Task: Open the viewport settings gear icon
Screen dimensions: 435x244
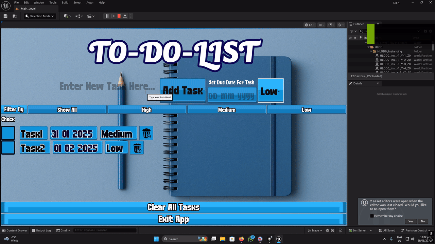Action: tap(340, 24)
